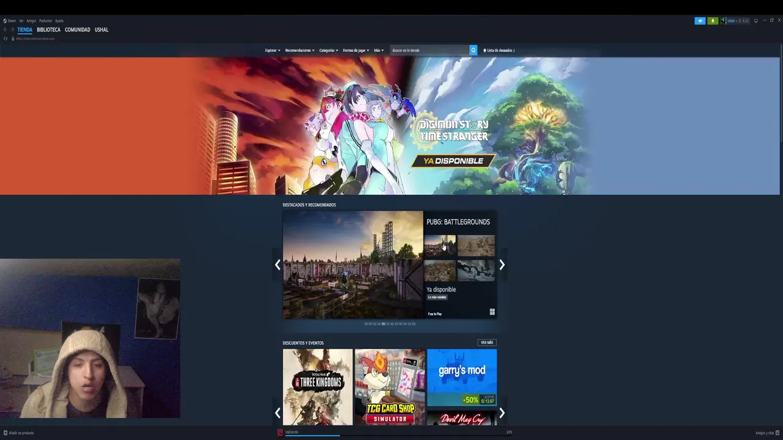The height and width of the screenshot is (440, 783).
Task: Expand the Categorías dropdown
Action: 329,50
